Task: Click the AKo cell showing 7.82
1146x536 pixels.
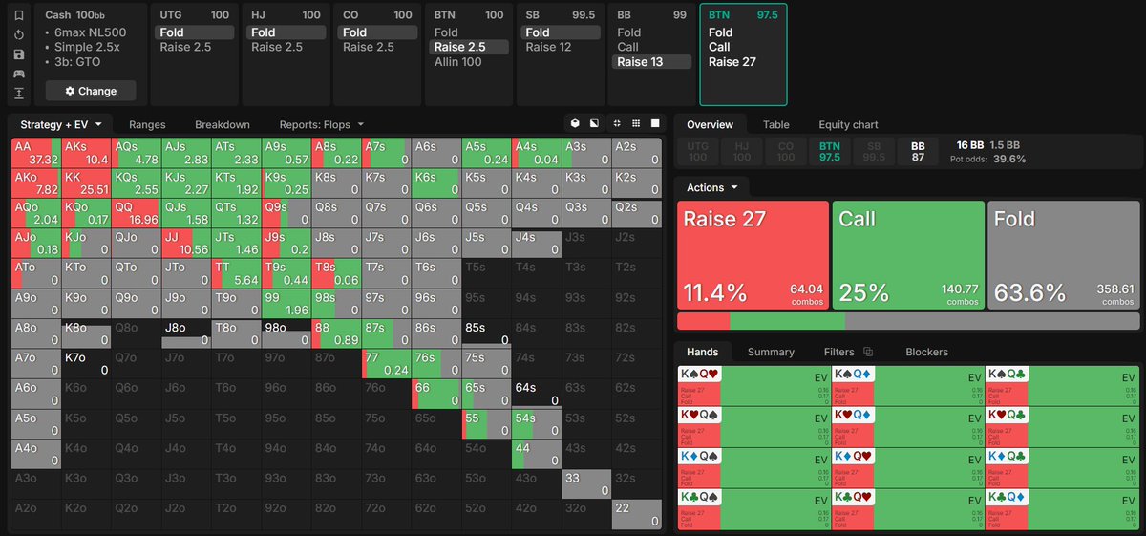Action: point(36,183)
